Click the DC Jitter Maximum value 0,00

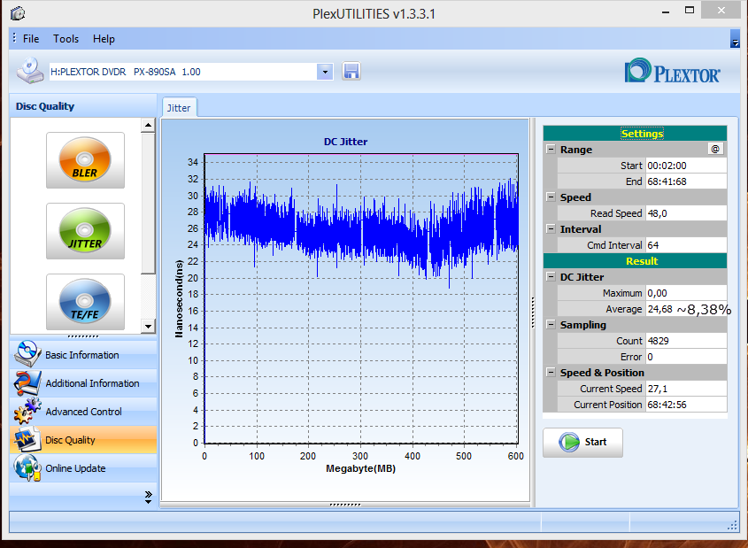[686, 293]
